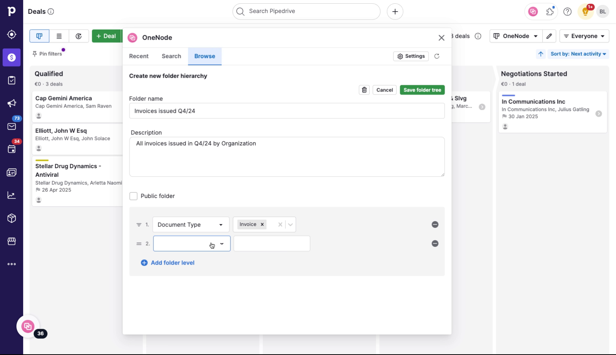This screenshot has width=616, height=355.
Task: Open Mail inbox icon with 73 badge
Action: click(12, 126)
